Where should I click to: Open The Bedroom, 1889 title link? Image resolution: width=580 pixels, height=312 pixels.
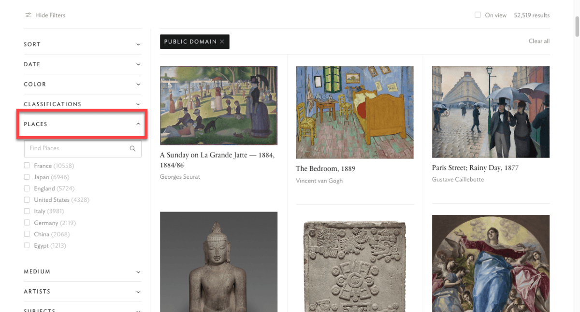pyautogui.click(x=325, y=169)
